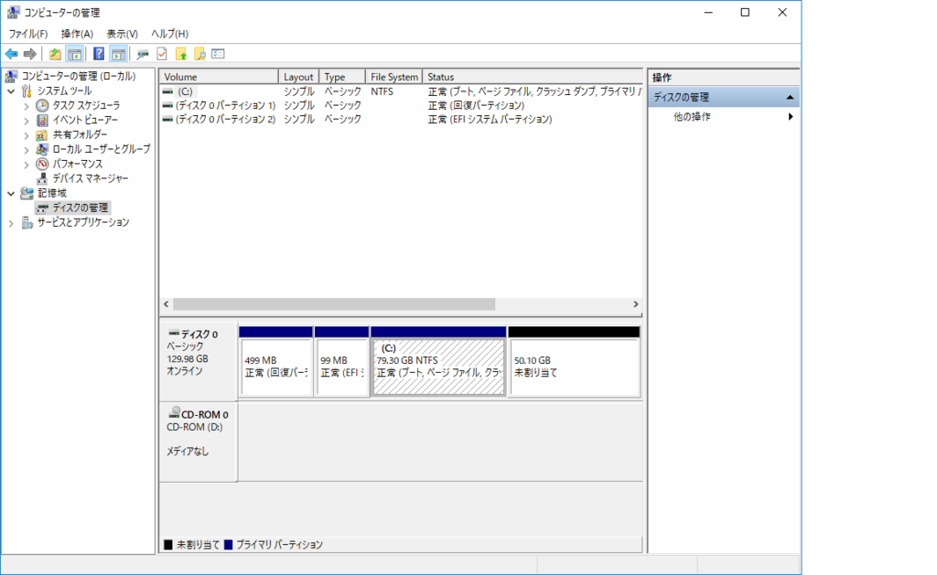Click the Status column header
Viewport: 937px width, 575px height.
[x=533, y=77]
